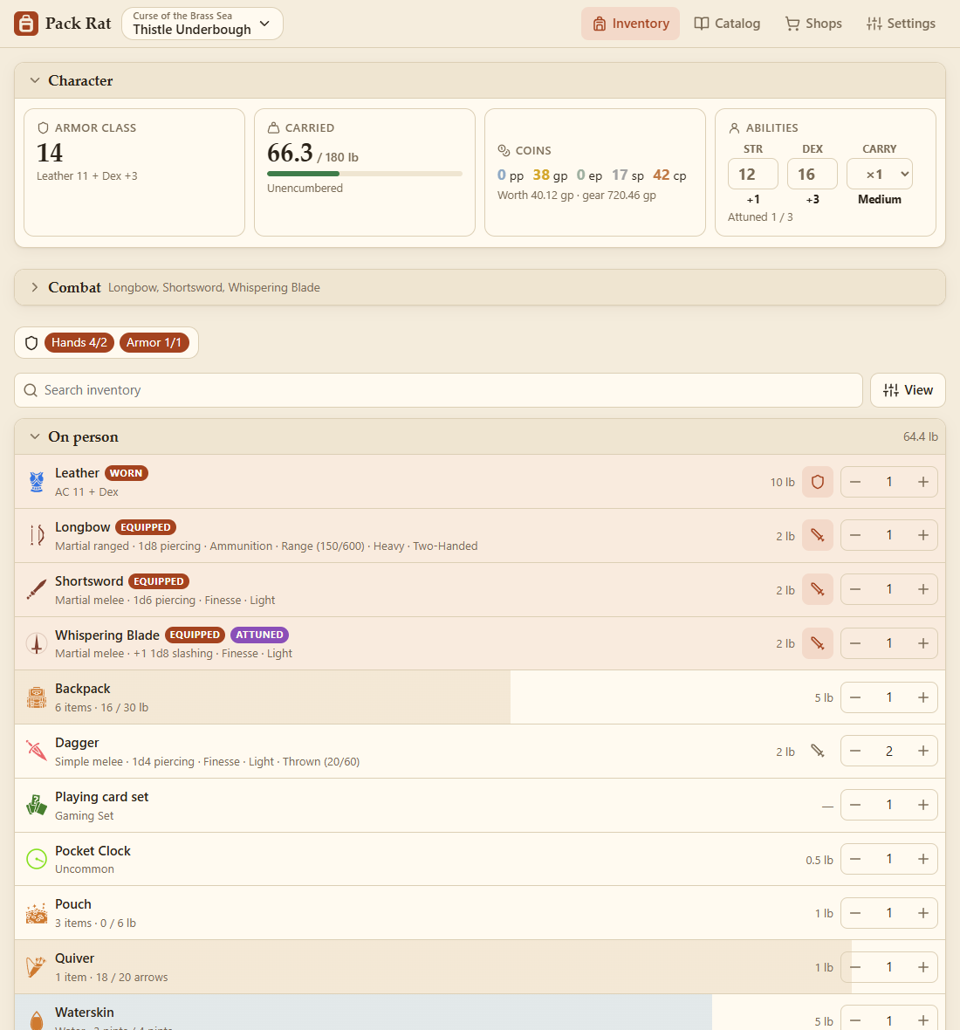Click the Attuned 1 / 3 text
Image resolution: width=960 pixels, height=1030 pixels.
[x=760, y=216]
